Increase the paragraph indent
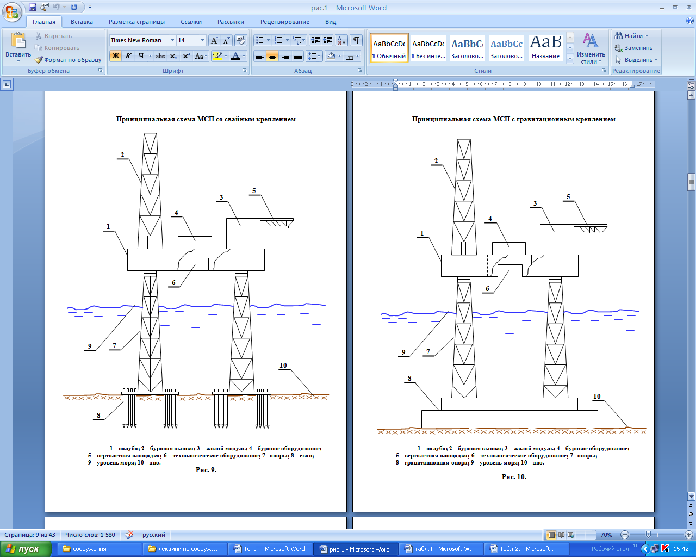The image size is (696, 557). [x=327, y=40]
